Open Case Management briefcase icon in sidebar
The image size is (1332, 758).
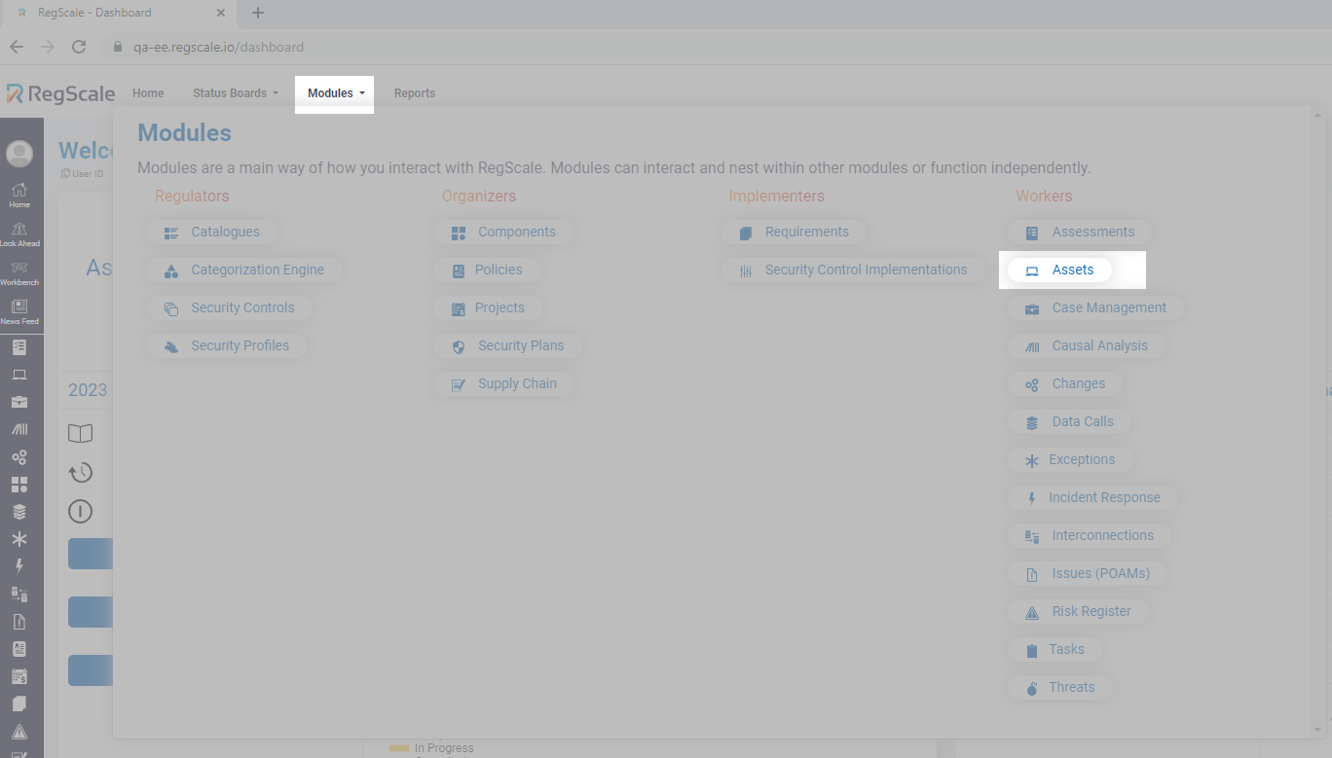pos(19,402)
